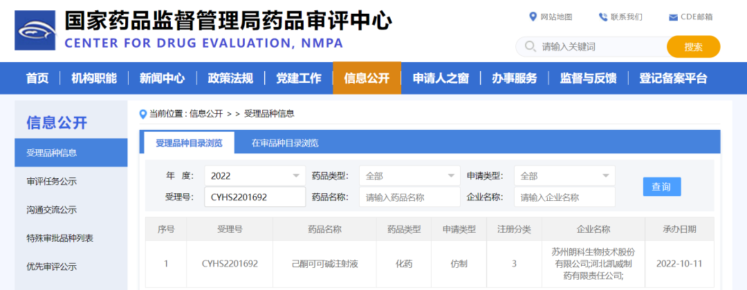Open the 网站地图 link

click(556, 17)
